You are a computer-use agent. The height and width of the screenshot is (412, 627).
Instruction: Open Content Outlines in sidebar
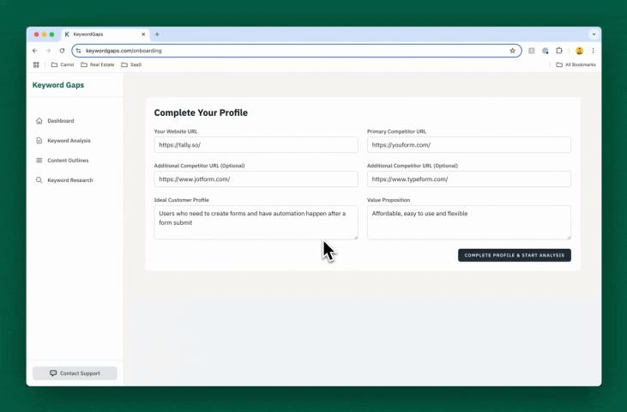[67, 161]
